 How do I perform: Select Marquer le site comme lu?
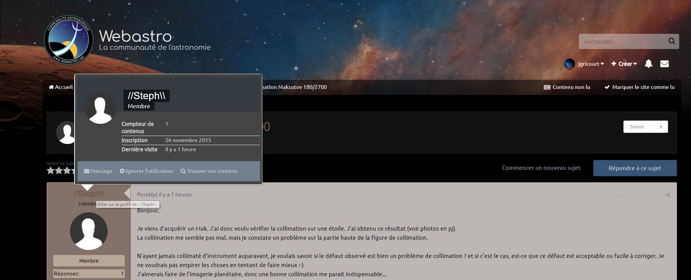pos(640,87)
